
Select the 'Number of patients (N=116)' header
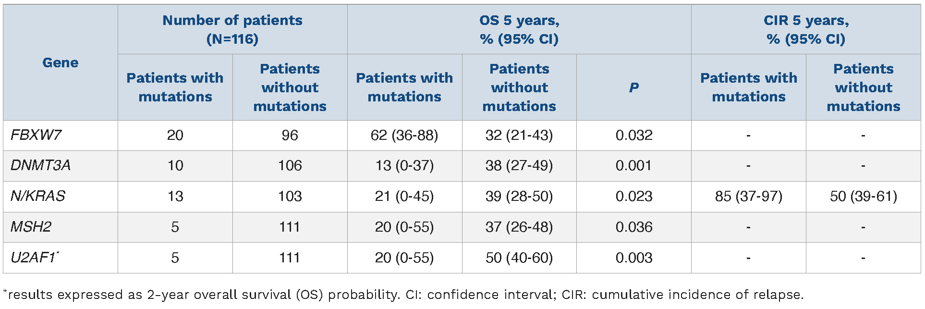click(232, 29)
